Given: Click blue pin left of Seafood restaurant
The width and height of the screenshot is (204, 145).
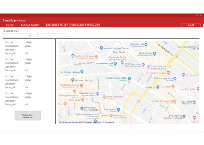Looking at the screenshot, I should pos(73,56).
